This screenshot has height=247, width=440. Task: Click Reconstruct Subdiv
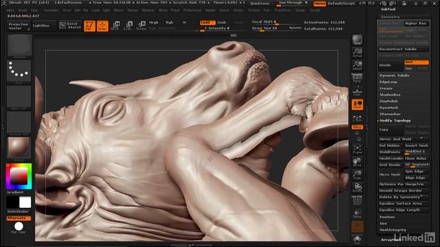404,49
